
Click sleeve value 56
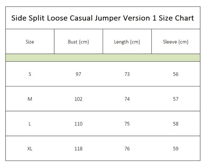tap(176, 74)
